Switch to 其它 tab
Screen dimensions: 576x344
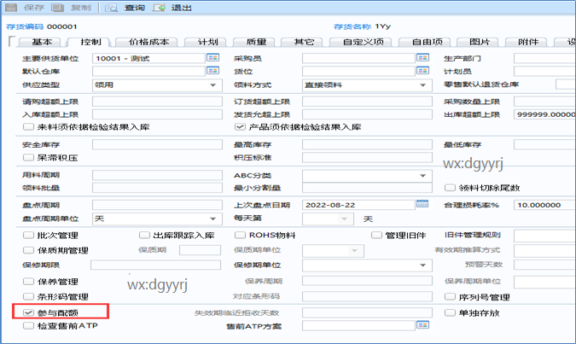click(x=304, y=42)
